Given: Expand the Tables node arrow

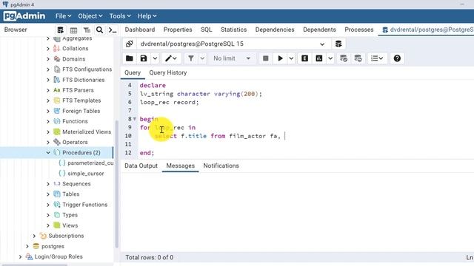Looking at the screenshot, I should pos(48,194).
